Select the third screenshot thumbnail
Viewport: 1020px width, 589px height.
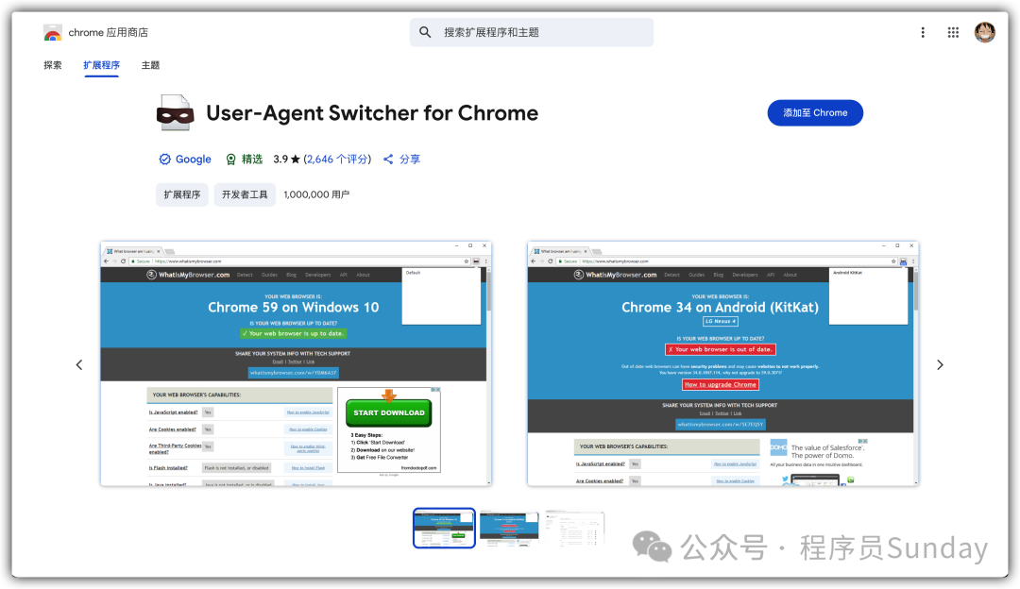click(574, 528)
